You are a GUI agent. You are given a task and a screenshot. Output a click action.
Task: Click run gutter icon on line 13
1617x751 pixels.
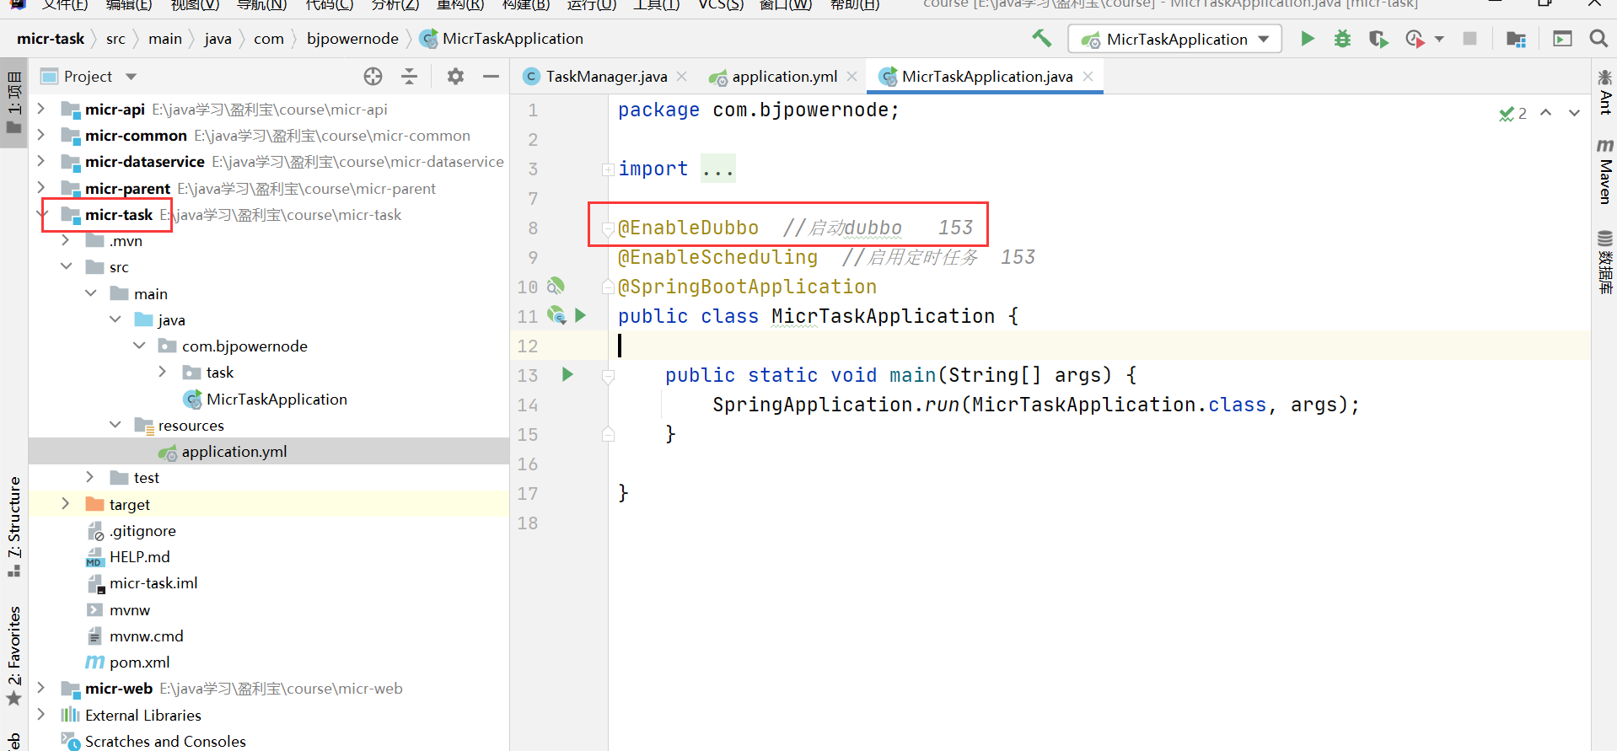coord(567,374)
